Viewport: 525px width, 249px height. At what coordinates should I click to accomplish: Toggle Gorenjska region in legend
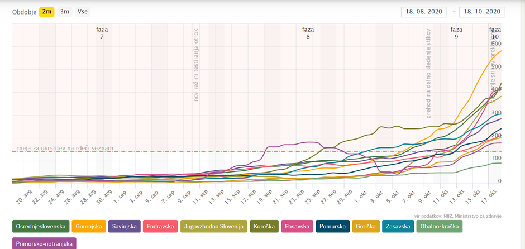pos(89,226)
